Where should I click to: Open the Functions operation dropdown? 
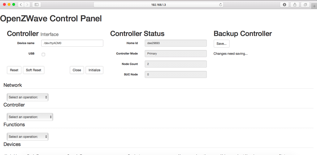tap(28, 137)
